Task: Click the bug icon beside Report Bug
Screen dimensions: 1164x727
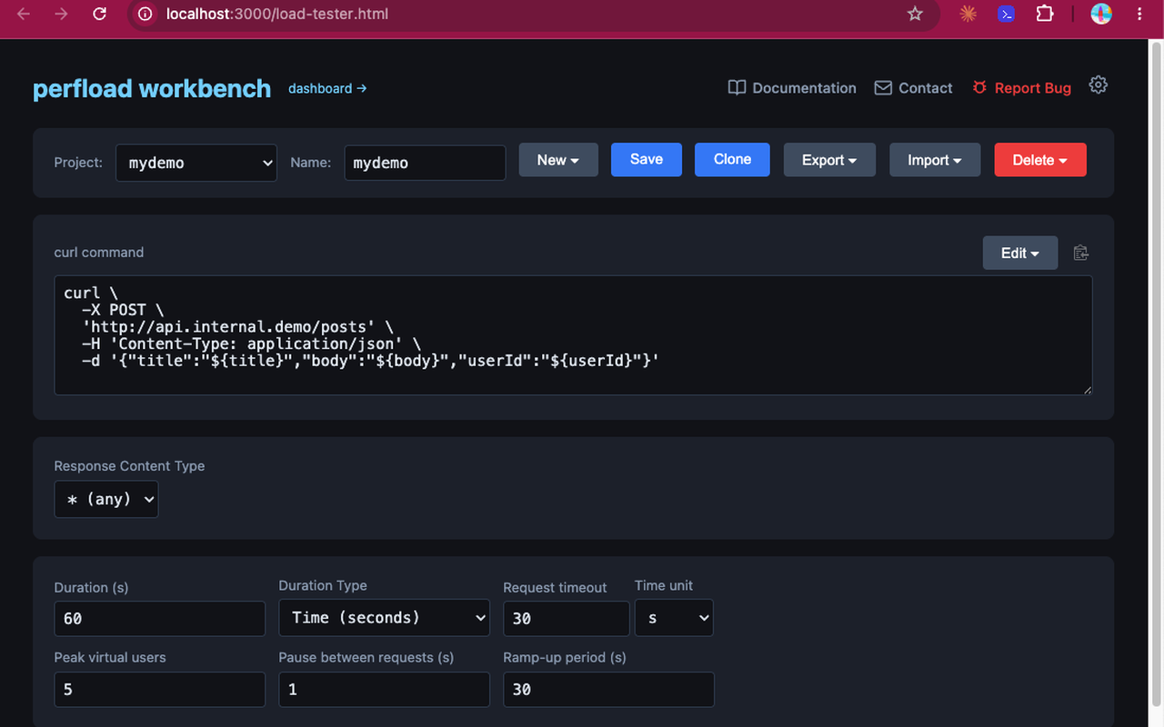Action: [x=979, y=88]
